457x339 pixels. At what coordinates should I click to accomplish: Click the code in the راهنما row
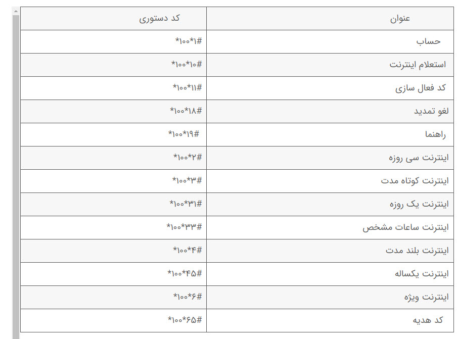184,134
